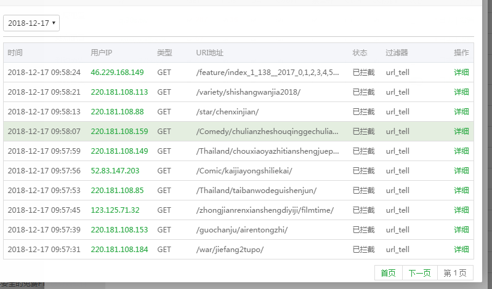492x289 pixels.
Task: Click IP address 220.181.108.184
Action: pyautogui.click(x=119, y=250)
